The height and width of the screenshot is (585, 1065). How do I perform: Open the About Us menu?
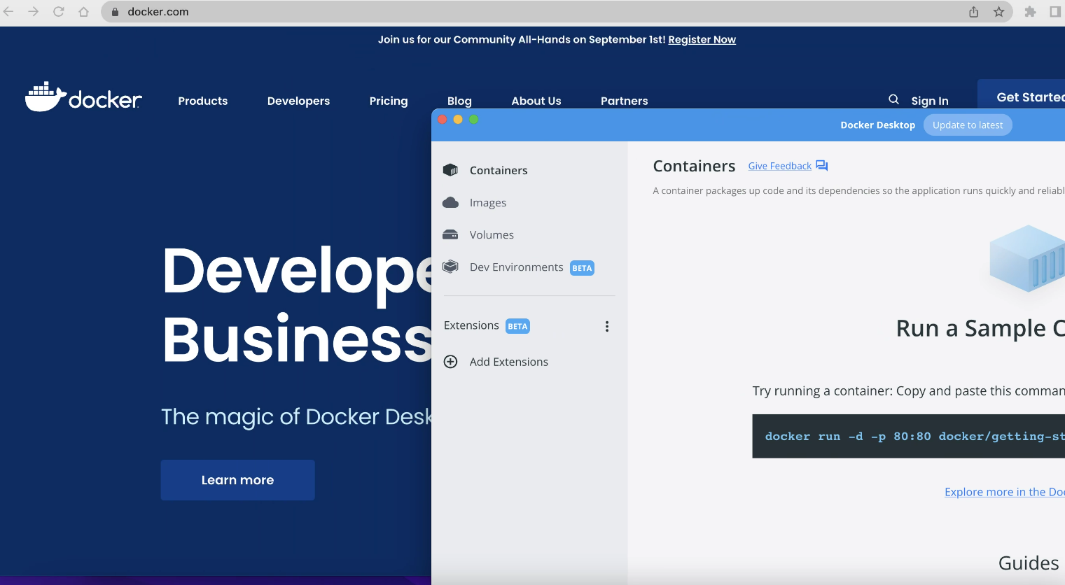coord(536,101)
